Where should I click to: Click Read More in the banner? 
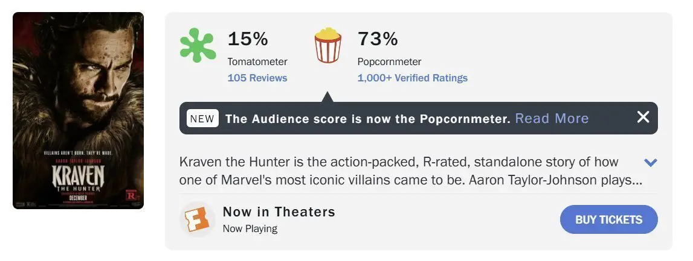(552, 119)
